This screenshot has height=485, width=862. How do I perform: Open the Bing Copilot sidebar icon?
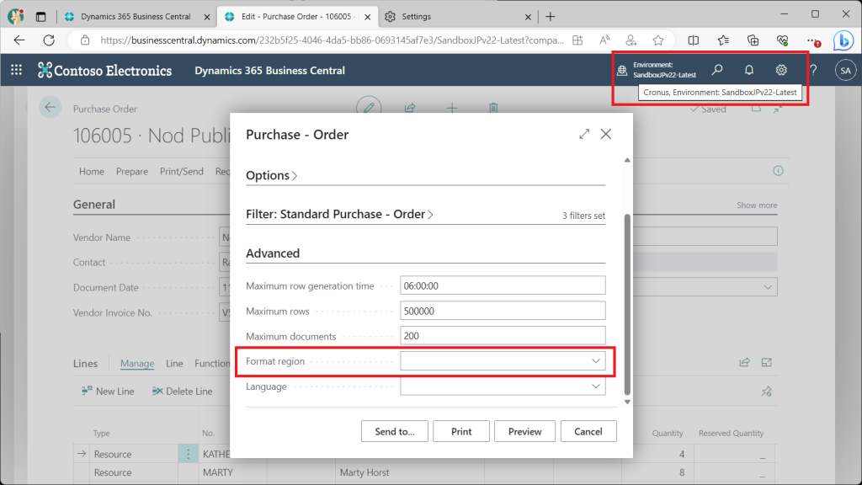tap(843, 40)
